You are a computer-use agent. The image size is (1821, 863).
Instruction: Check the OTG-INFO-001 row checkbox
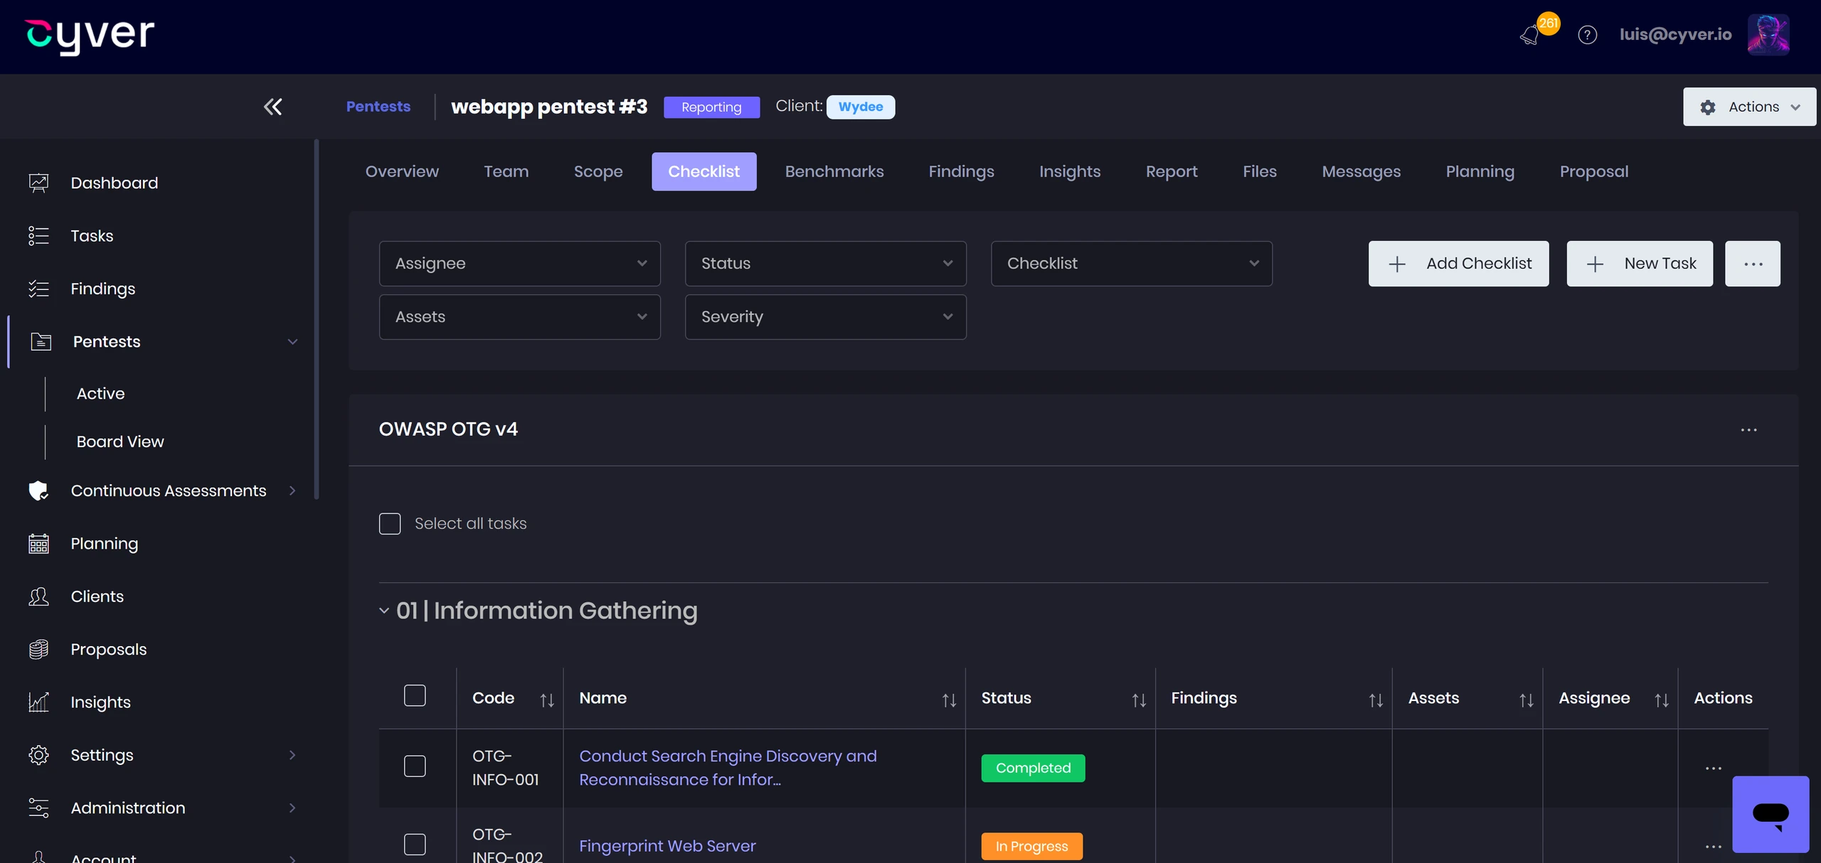point(415,766)
